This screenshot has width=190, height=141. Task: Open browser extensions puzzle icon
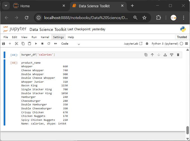coord(158,18)
